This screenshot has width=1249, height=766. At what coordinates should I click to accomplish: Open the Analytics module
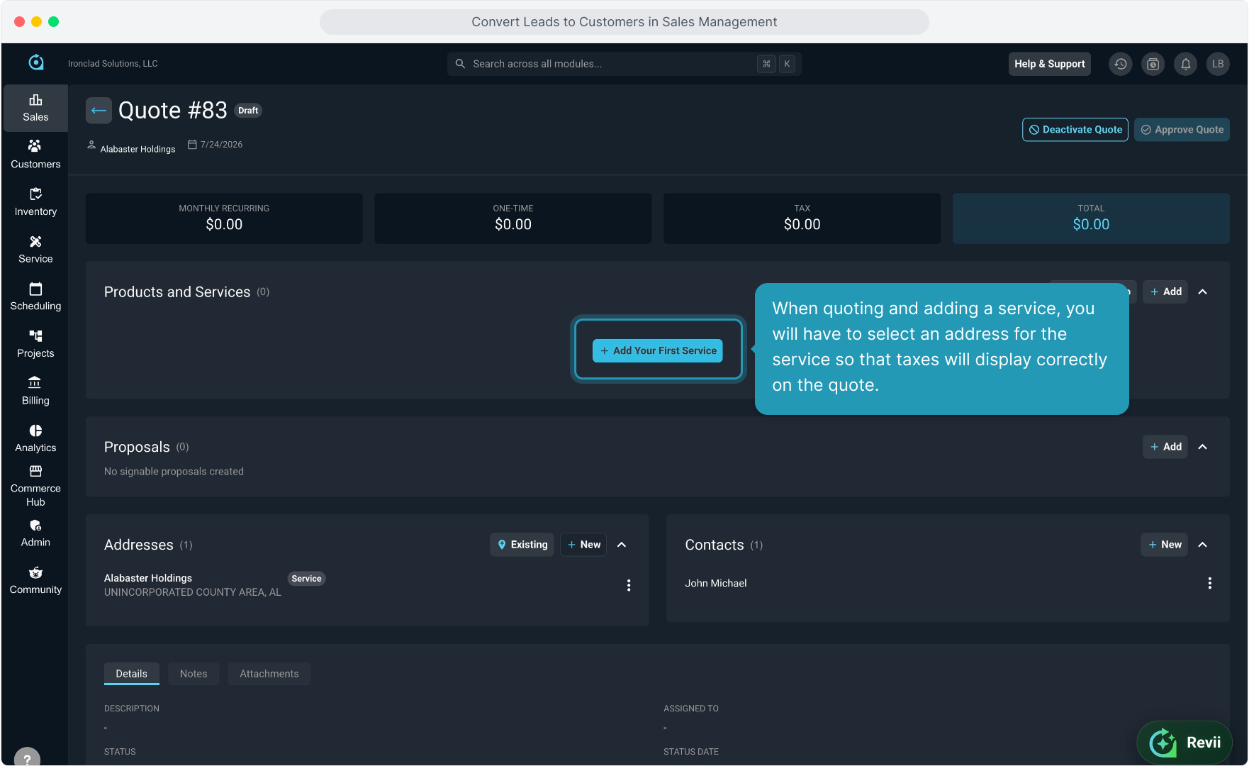tap(35, 438)
